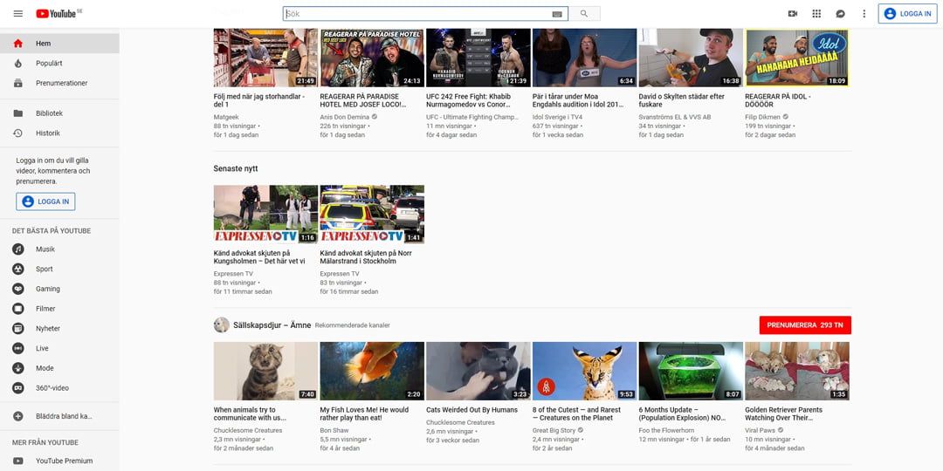This screenshot has width=943, height=471.
Task: Open the serval Great Big Story thumbnail
Action: pyautogui.click(x=584, y=372)
